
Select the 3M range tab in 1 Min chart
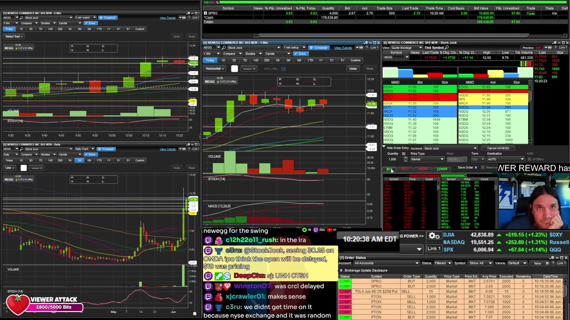click(x=288, y=60)
